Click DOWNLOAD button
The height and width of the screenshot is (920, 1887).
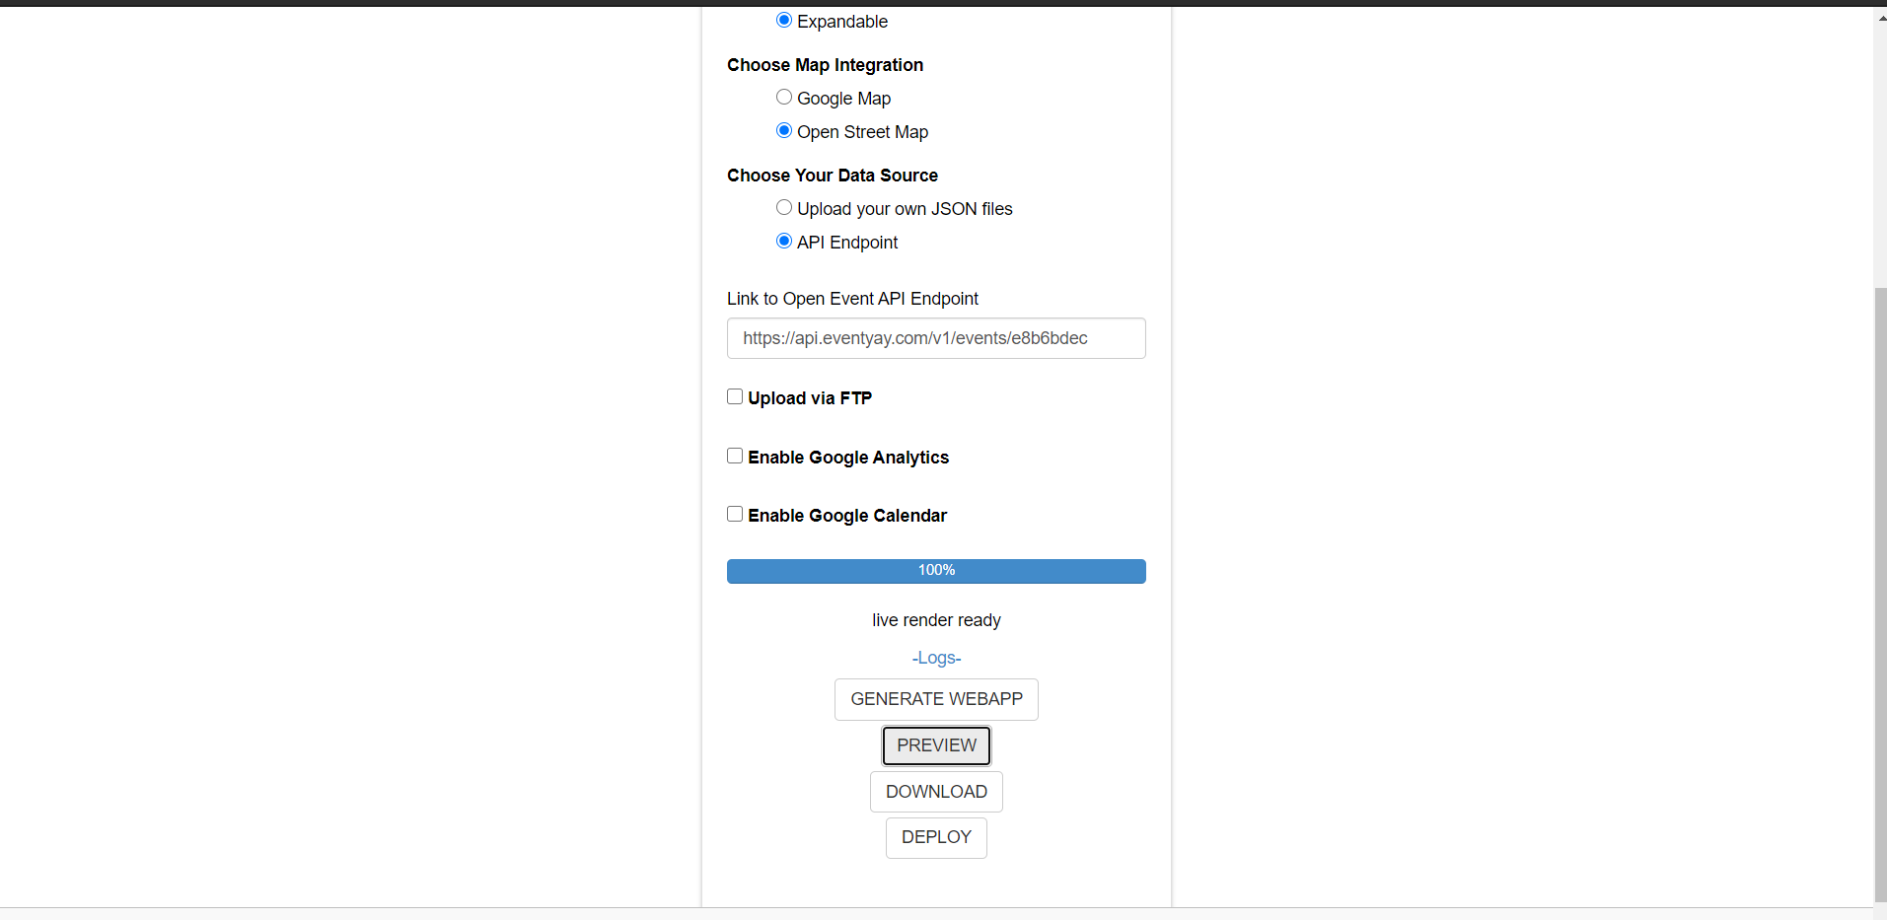(936, 792)
